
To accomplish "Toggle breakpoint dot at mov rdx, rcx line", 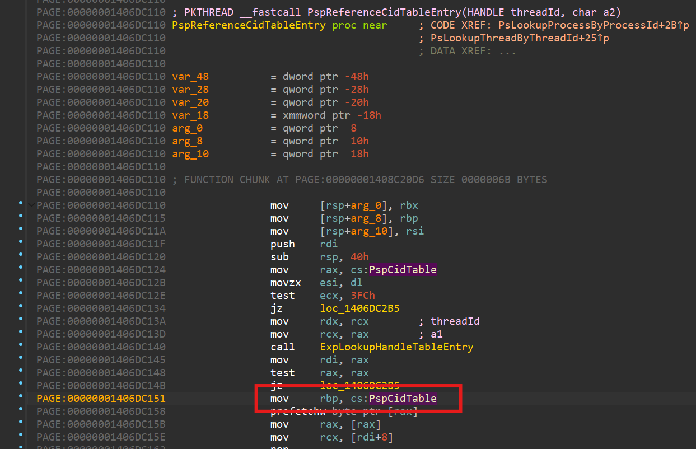I will point(21,321).
